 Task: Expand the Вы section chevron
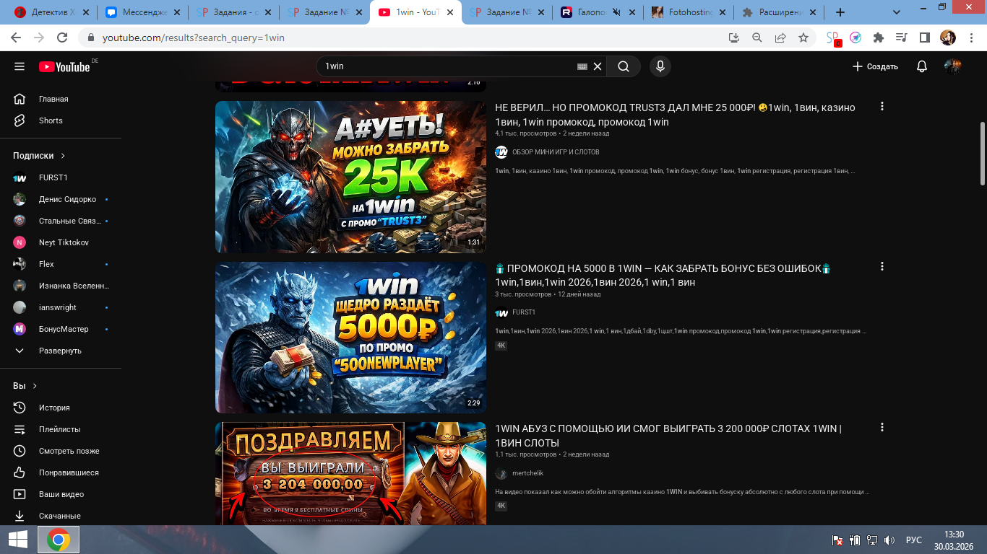[x=35, y=386]
